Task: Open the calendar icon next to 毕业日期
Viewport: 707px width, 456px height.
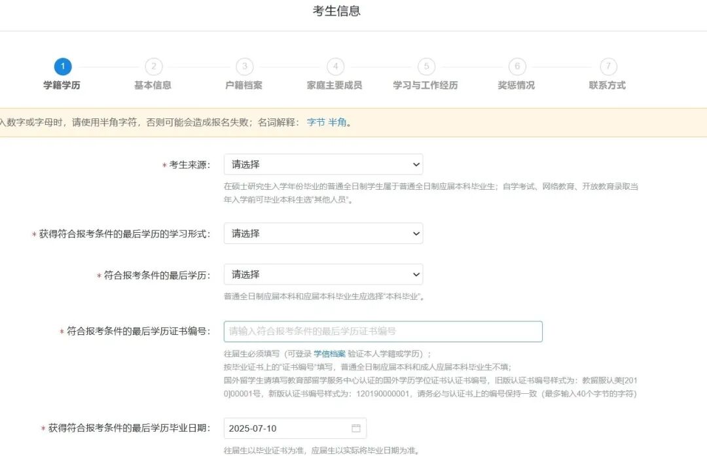Action: [357, 428]
